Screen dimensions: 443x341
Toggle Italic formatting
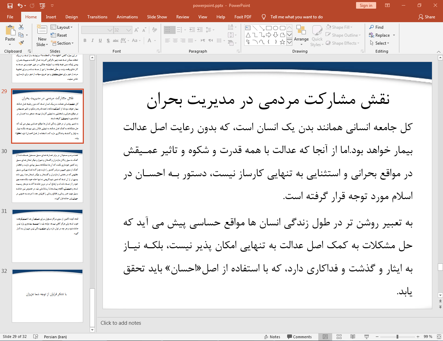point(92,41)
